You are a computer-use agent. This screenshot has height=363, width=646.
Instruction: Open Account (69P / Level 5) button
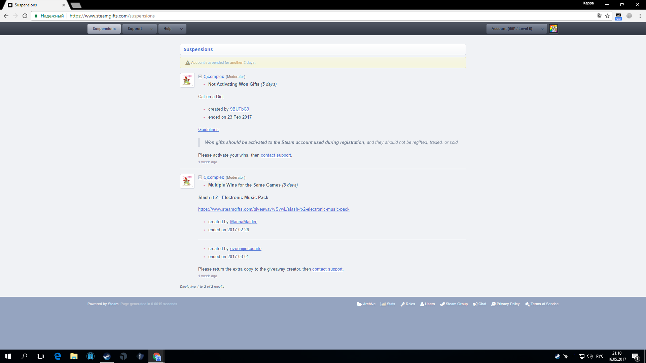pos(512,29)
